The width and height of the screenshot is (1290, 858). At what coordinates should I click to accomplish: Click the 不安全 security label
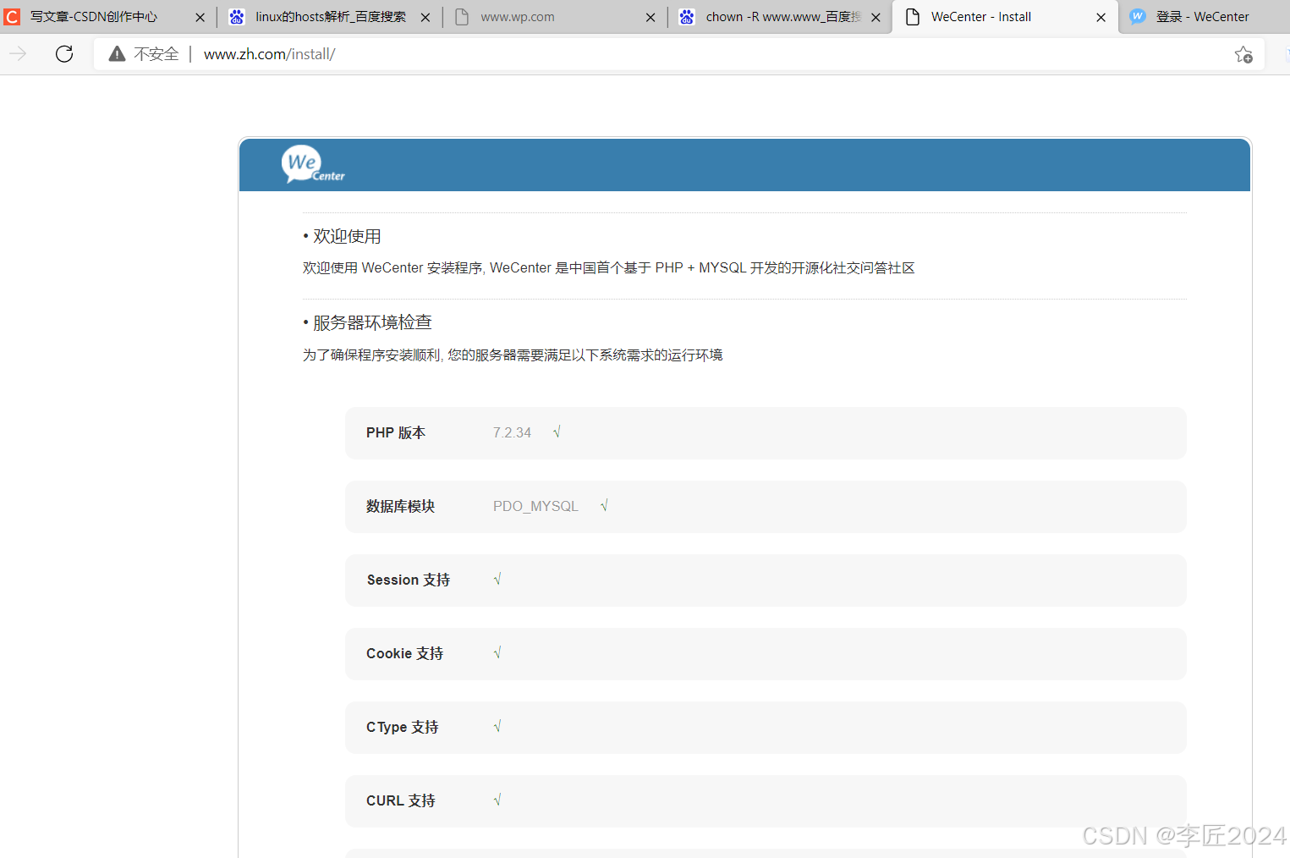pyautogui.click(x=156, y=54)
